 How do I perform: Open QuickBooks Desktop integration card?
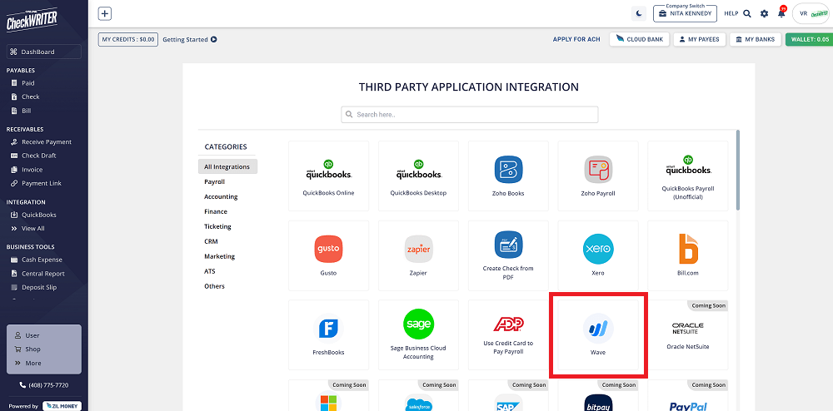click(x=418, y=176)
